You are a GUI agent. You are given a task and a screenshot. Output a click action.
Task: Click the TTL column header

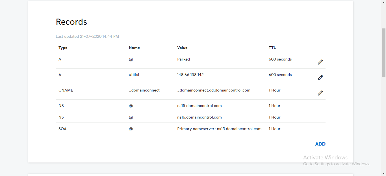(272, 48)
